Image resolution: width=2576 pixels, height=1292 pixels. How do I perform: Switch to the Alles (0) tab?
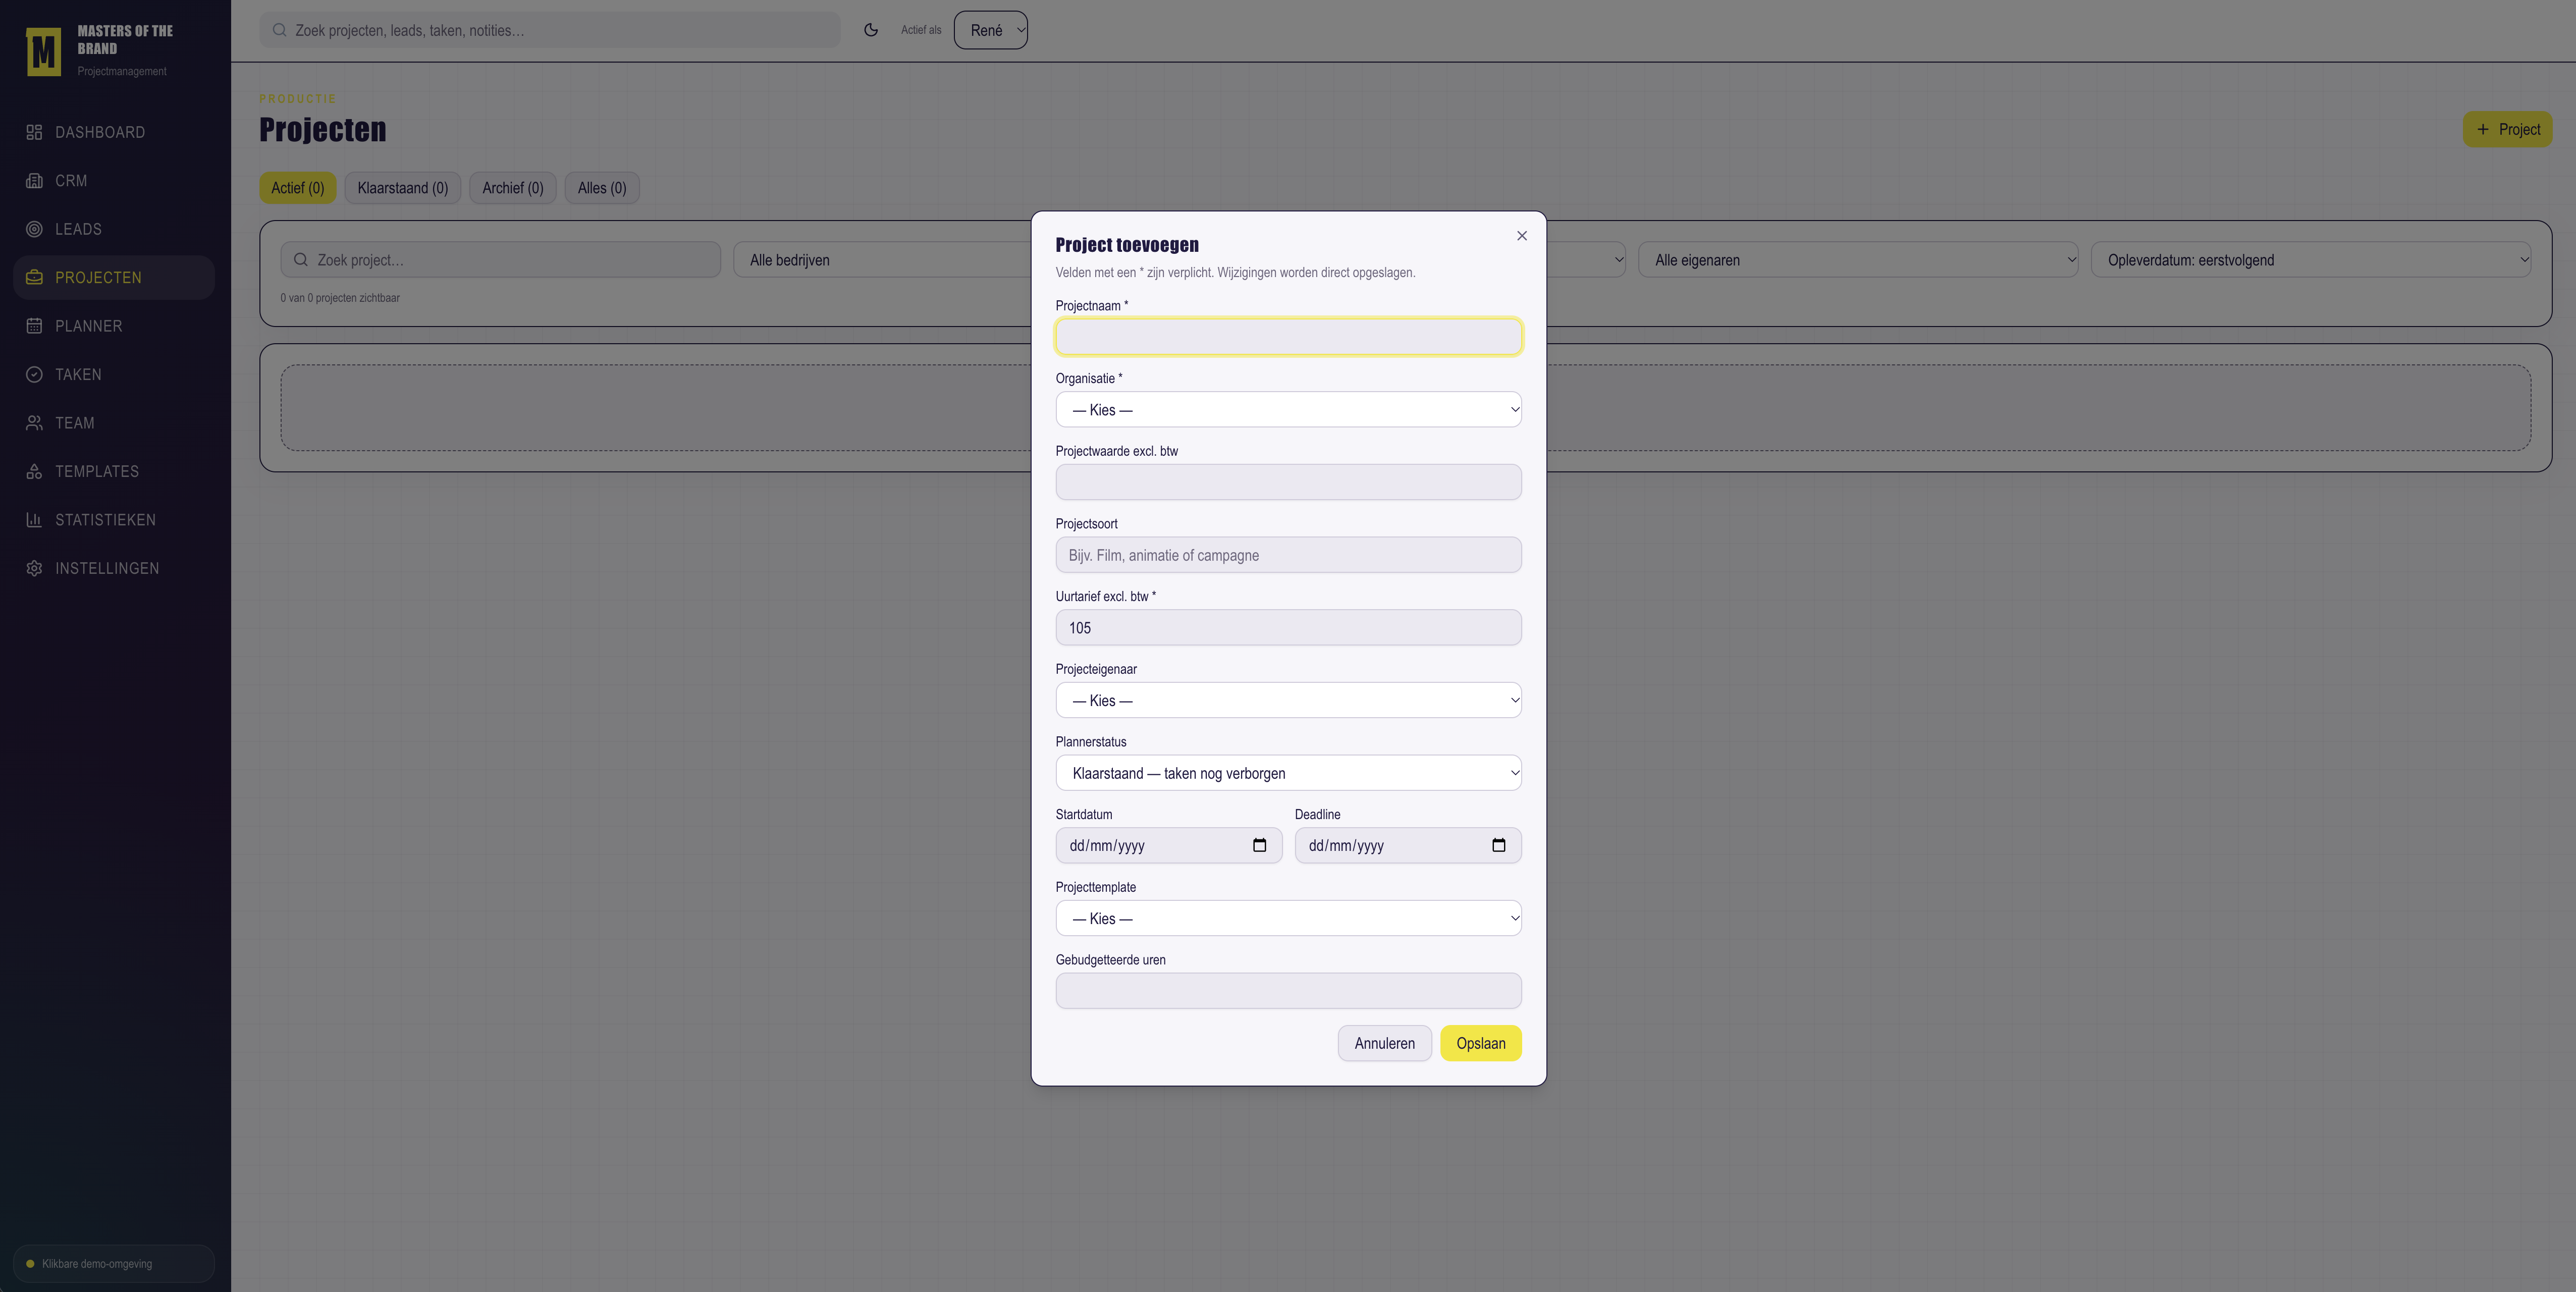coord(602,188)
